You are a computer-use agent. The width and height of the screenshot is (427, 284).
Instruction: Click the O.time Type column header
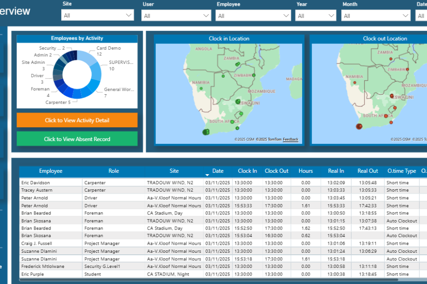[x=401, y=171]
